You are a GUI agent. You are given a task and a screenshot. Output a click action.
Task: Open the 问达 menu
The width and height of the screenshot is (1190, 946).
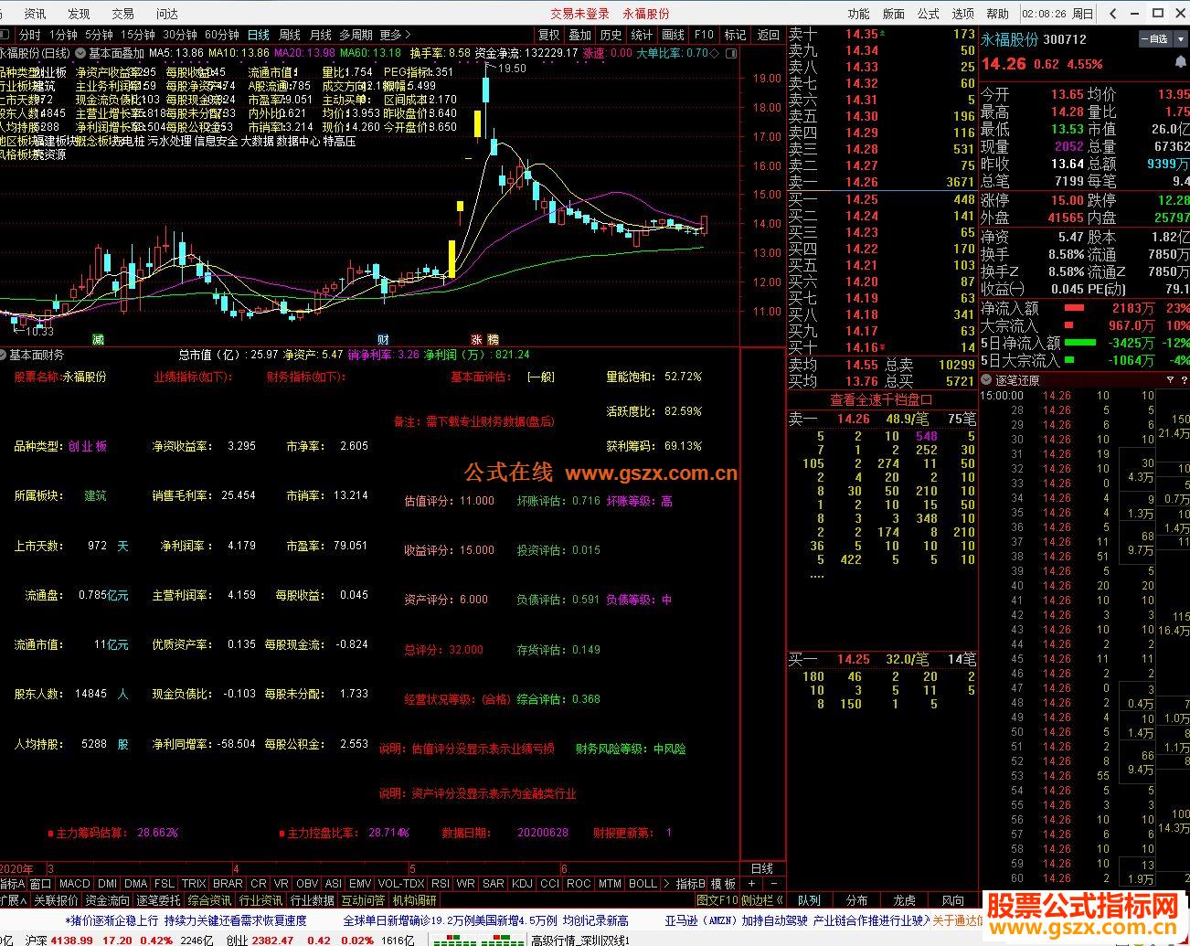166,14
